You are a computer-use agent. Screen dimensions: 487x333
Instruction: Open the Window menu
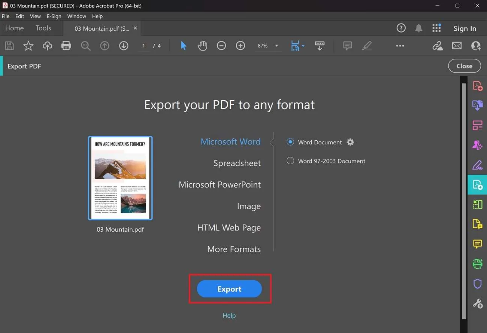click(76, 16)
